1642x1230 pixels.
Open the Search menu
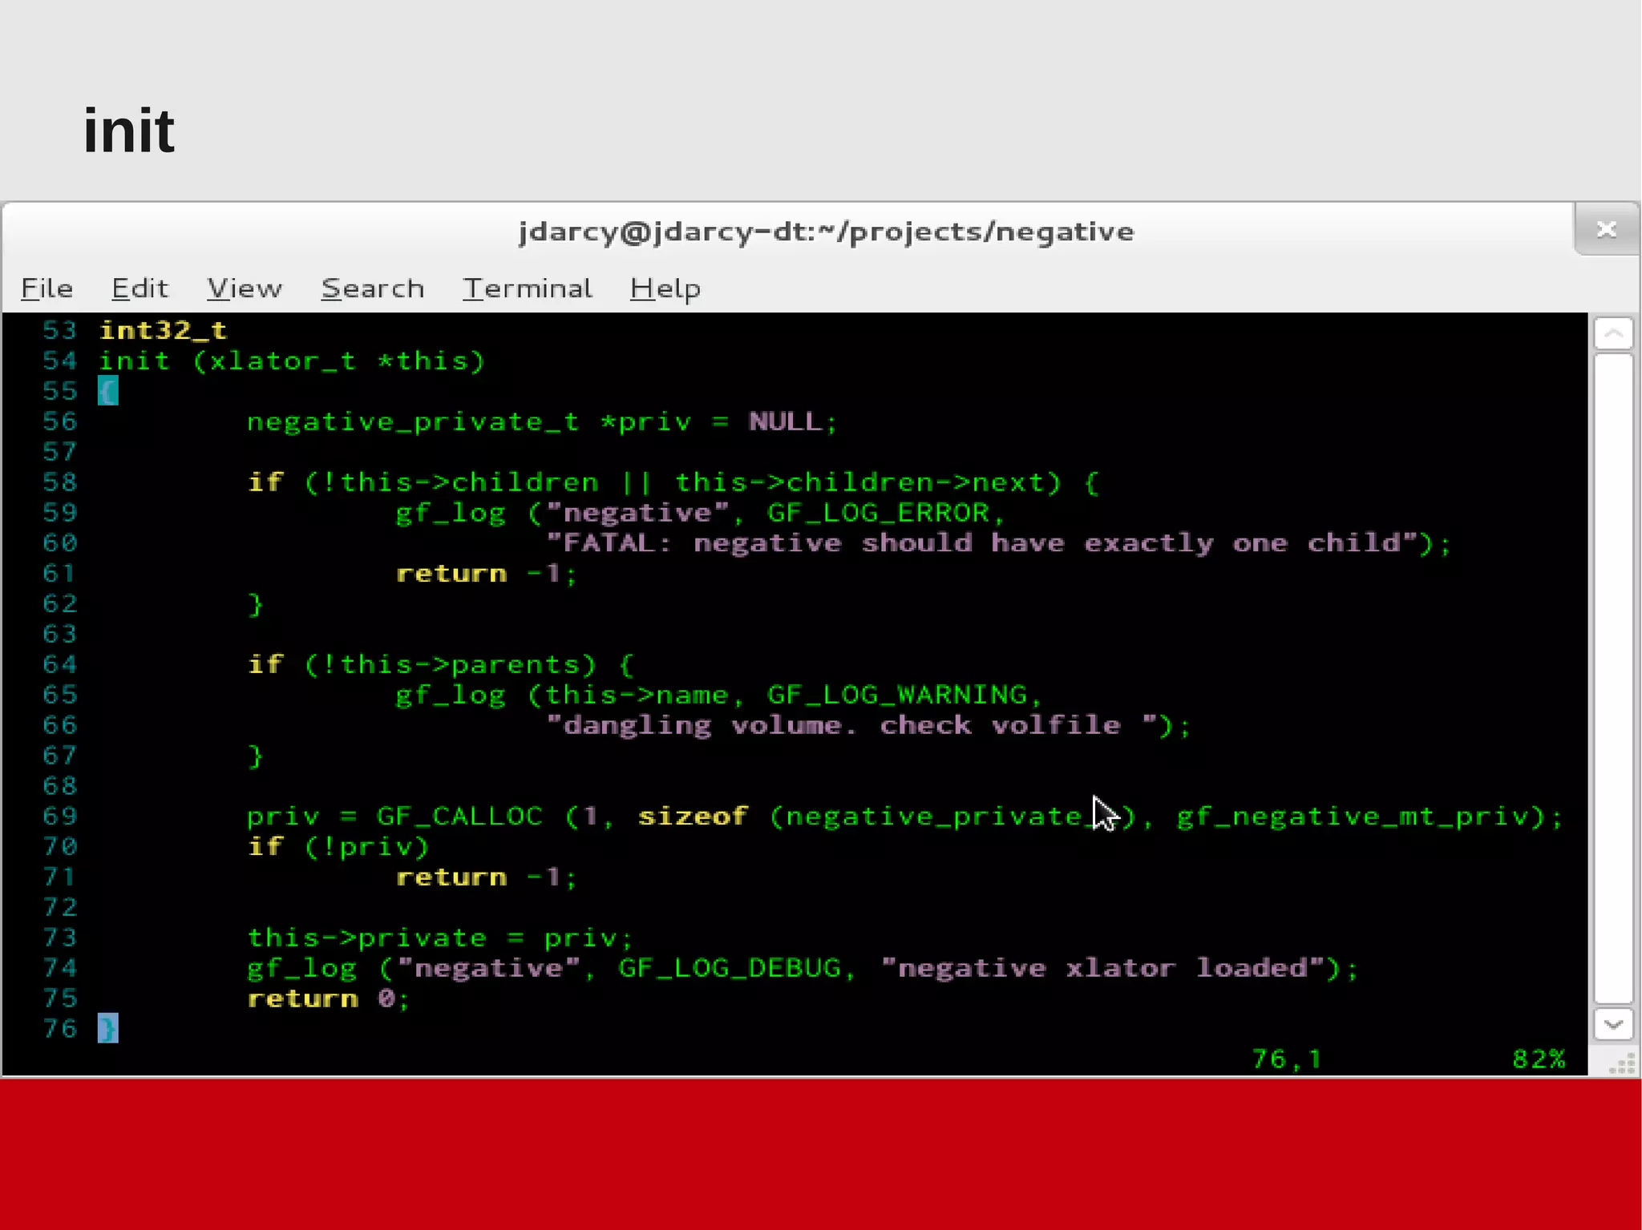(x=373, y=288)
